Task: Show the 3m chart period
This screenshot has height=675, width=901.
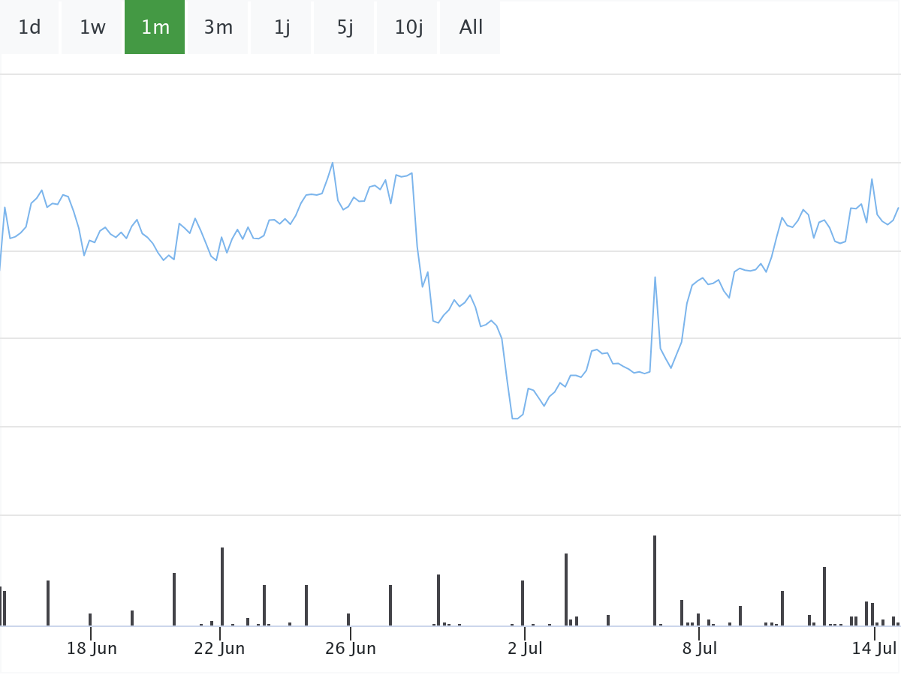Action: click(218, 28)
